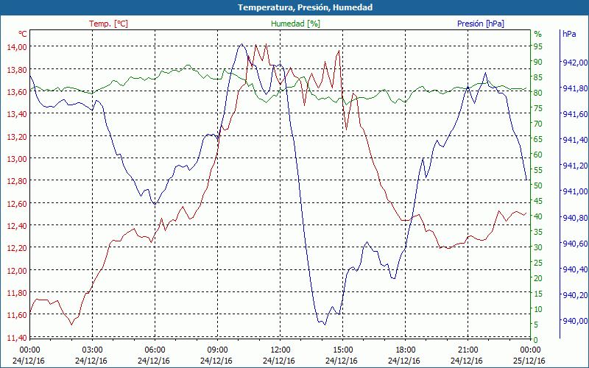This screenshot has height=368, width=589.
Task: Click the 20 humidity axis value
Action: point(538,278)
